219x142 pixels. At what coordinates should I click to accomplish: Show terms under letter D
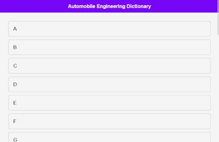click(109, 84)
